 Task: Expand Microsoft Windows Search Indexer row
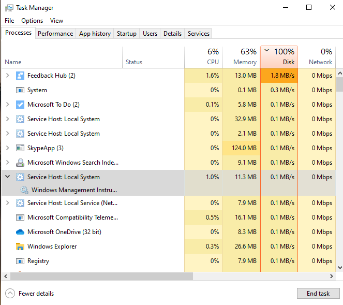[x=8, y=163]
